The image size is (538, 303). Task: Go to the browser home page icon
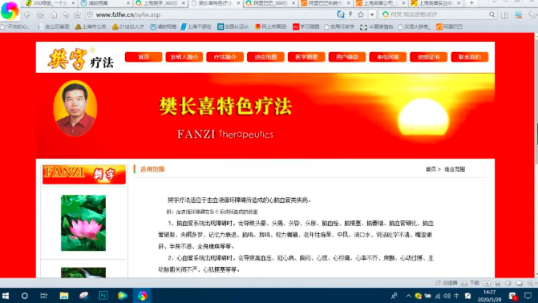54,14
